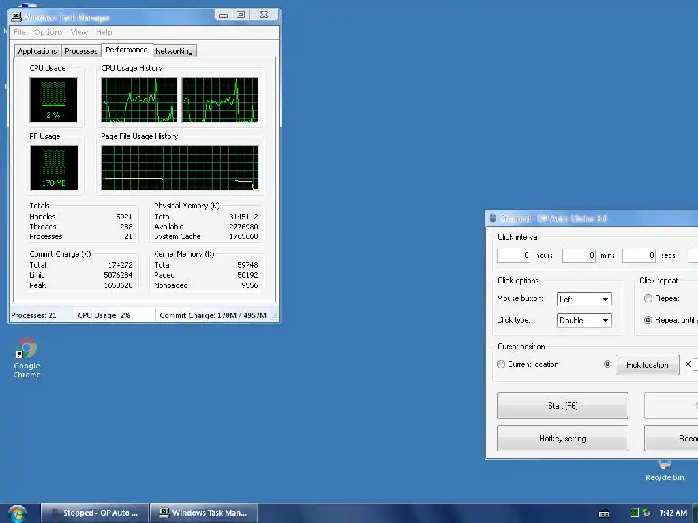Click the right CPU Usage History graph
Screen dimensions: 698x523
click(x=220, y=99)
